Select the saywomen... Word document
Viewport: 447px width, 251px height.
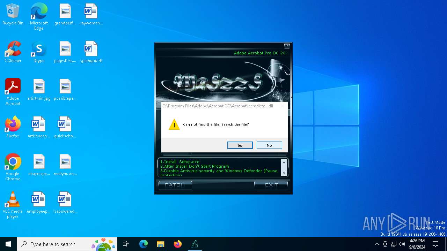click(x=91, y=15)
